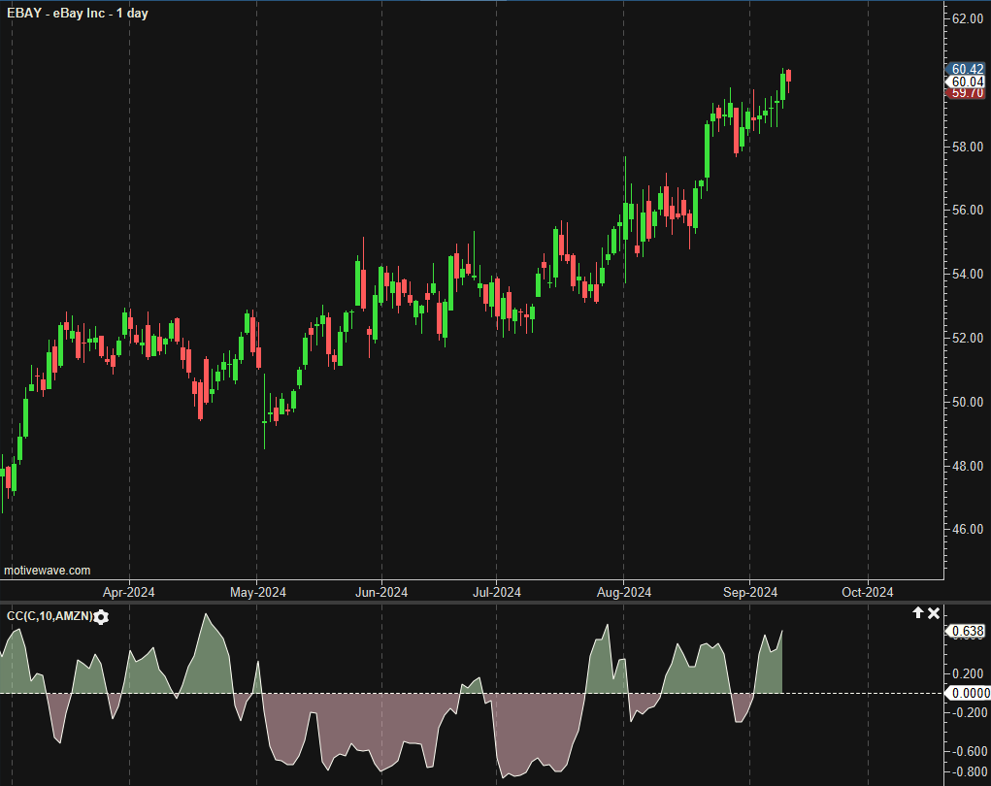Click the 60.42 blue price tag
This screenshot has height=786, width=991.
(x=967, y=69)
